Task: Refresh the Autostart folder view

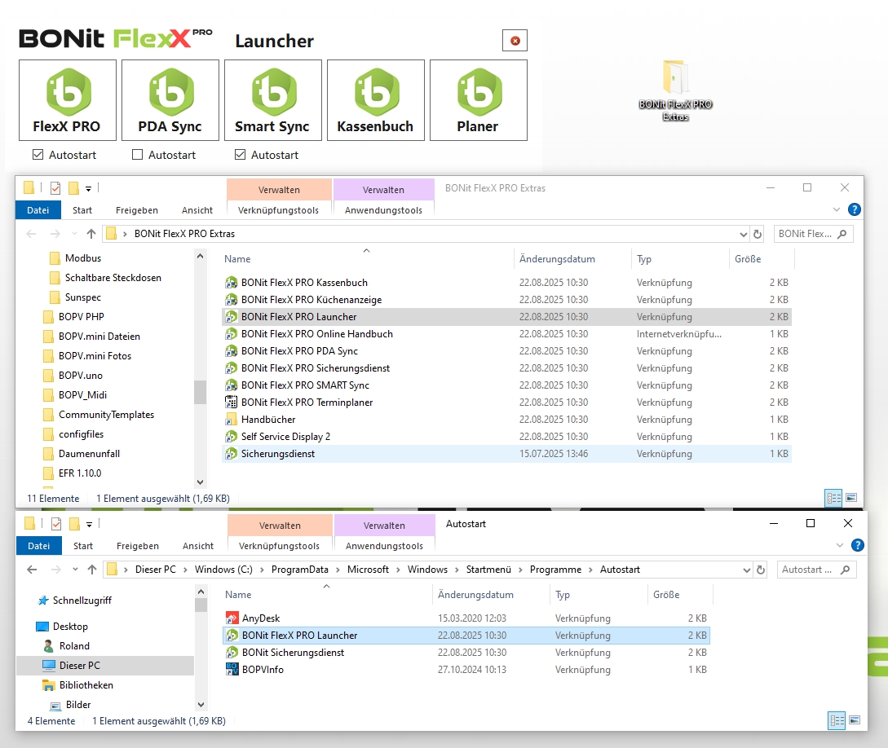Action: click(x=761, y=570)
